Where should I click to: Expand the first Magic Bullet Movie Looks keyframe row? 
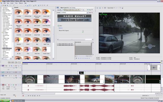tap(58, 44)
